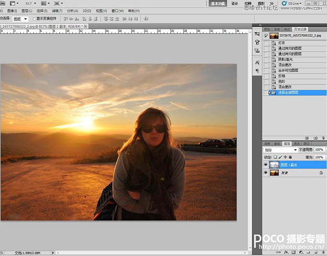The height and width of the screenshot is (256, 327).
Task: Click the lock all padlock icon
Action: [290, 157]
